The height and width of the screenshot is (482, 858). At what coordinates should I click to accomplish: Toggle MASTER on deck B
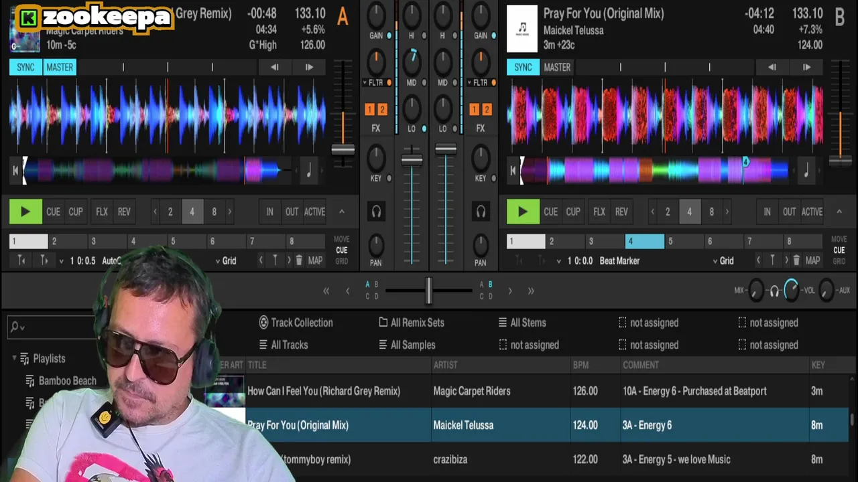pyautogui.click(x=557, y=67)
